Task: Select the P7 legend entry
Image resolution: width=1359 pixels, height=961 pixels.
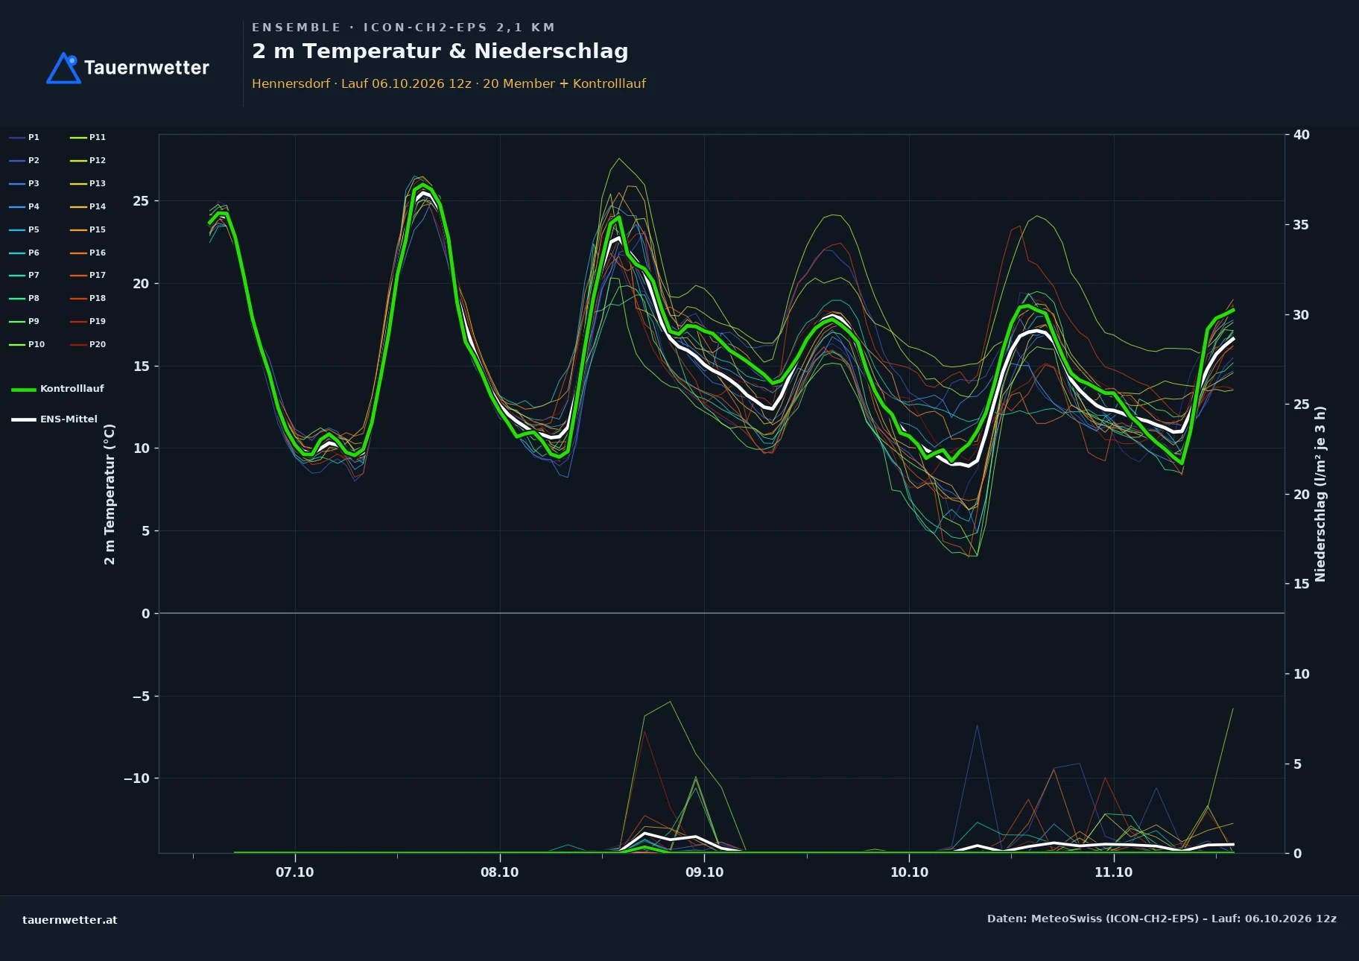Action: [x=25, y=276]
